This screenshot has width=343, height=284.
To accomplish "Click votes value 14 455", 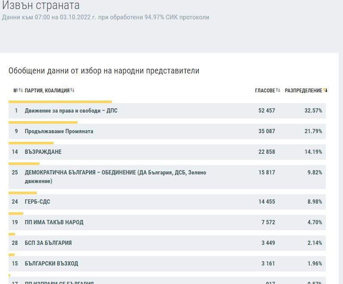I will [x=267, y=202].
